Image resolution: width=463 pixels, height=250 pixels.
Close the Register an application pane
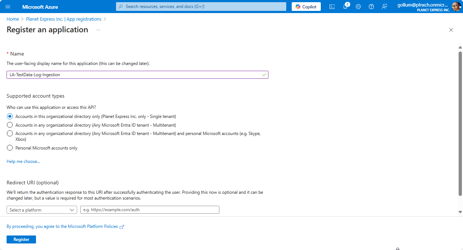tap(451, 30)
